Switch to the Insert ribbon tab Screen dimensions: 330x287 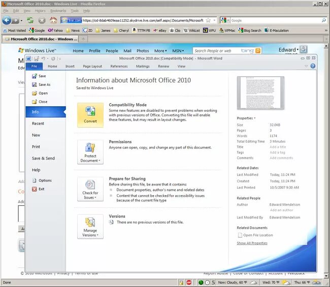(70, 67)
